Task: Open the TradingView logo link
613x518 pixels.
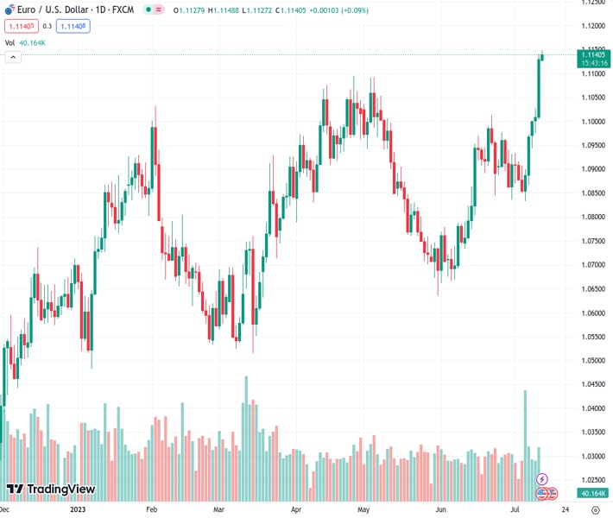Action: click(x=50, y=490)
